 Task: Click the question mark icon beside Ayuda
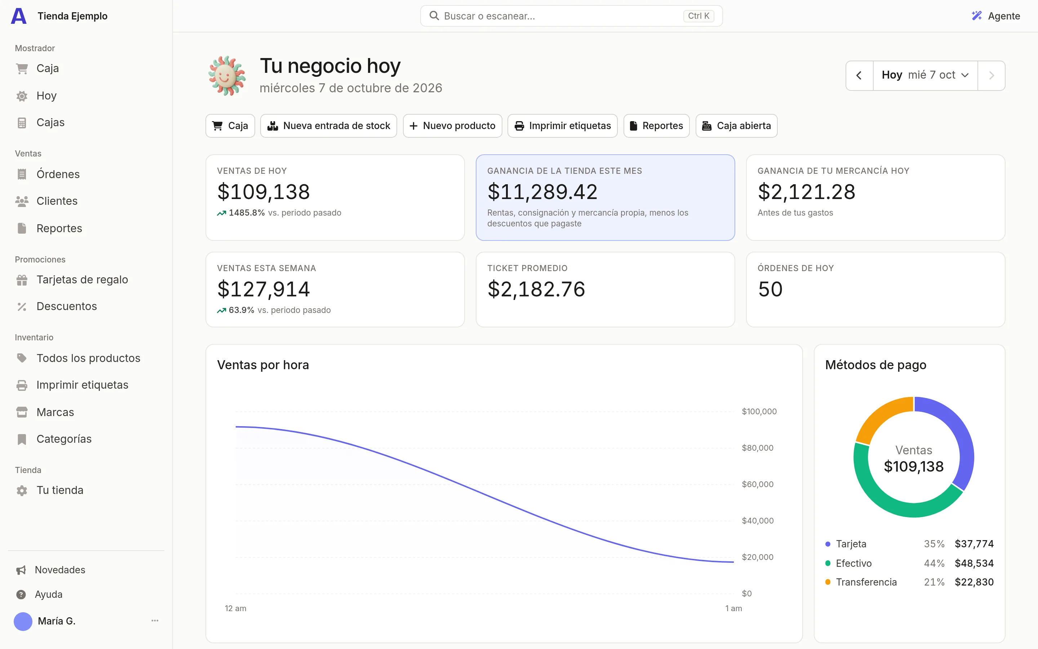click(x=21, y=595)
